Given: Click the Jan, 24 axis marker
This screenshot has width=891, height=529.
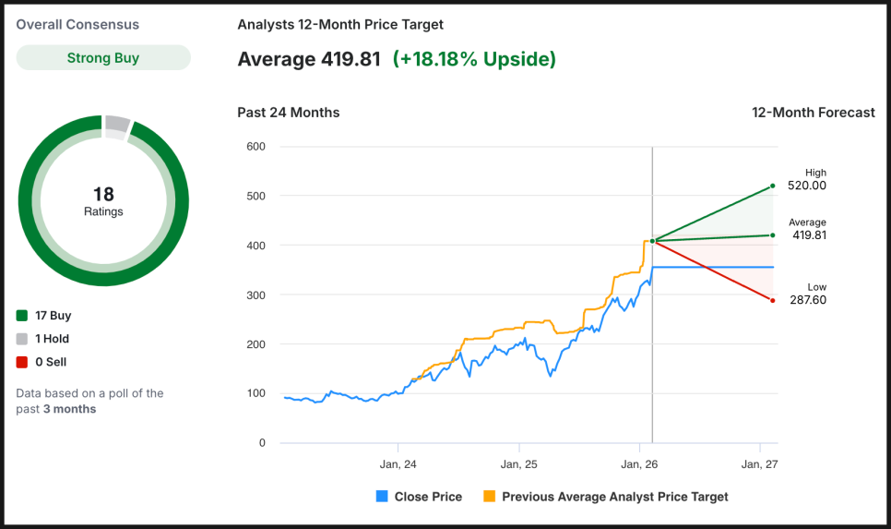Looking at the screenshot, I should coord(398,463).
